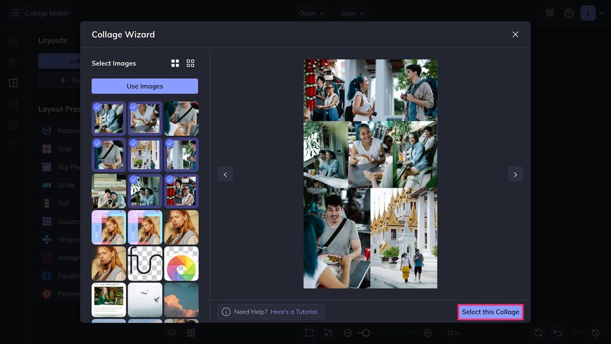Choose the Wide layout preset
This screenshot has height=344, width=611.
tap(60, 185)
